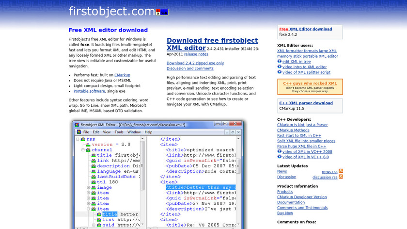Click highlighted title line in XML text
The height and width of the screenshot is (229, 407).
click(x=201, y=187)
